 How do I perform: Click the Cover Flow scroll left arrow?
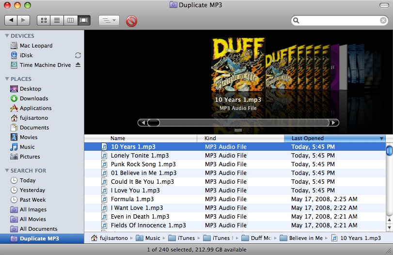(x=143, y=123)
